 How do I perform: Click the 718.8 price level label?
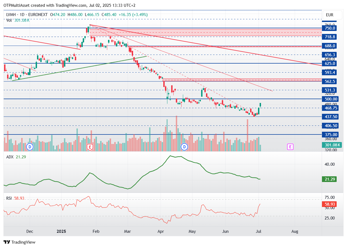pyautogui.click(x=329, y=37)
